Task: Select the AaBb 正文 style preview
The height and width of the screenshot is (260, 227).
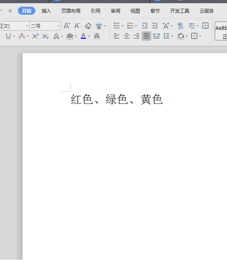Action: (x=221, y=31)
